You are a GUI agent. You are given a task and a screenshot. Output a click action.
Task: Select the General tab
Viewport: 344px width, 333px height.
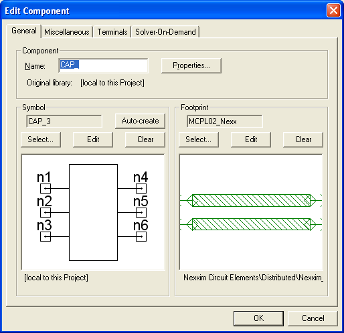(x=24, y=31)
